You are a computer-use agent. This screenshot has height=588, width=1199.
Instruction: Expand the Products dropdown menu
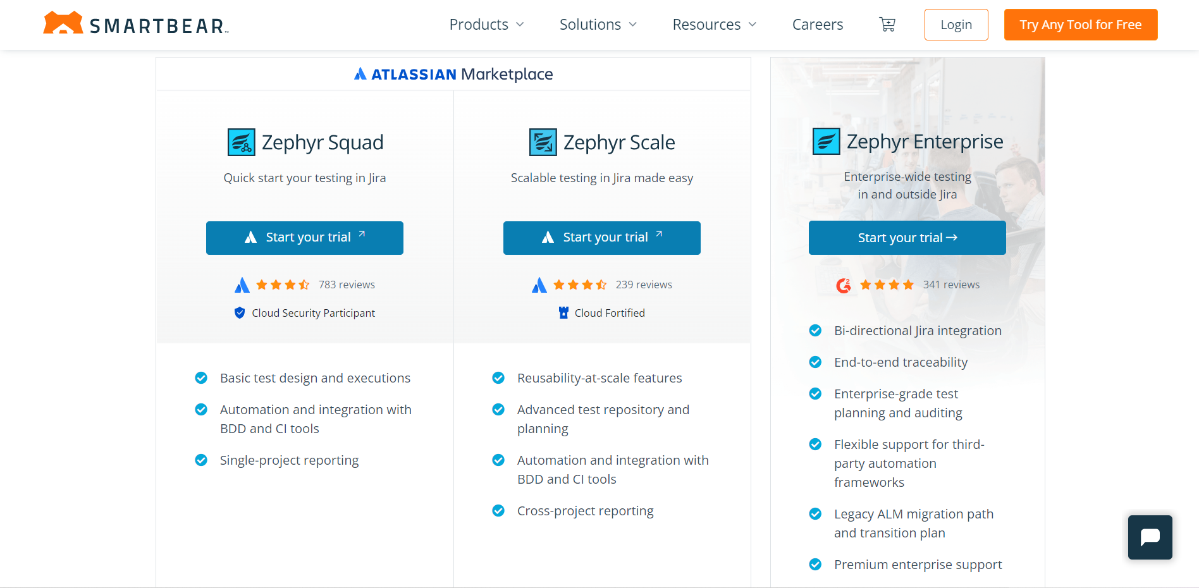coord(486,25)
